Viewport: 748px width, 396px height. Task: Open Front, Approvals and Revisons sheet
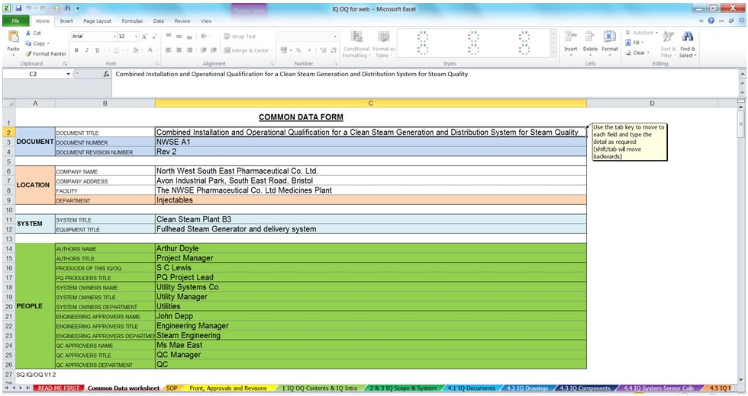[x=228, y=388]
